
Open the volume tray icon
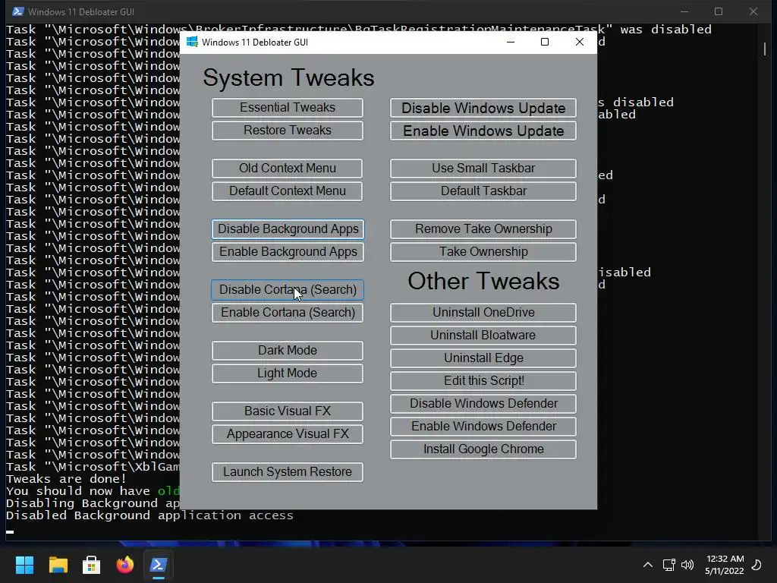(687, 565)
